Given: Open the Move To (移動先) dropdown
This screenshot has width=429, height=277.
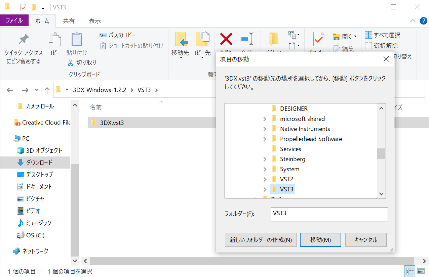Looking at the screenshot, I should coord(181,57).
